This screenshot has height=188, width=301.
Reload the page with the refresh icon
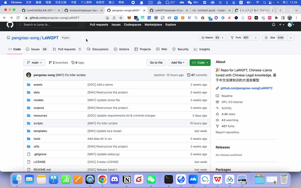18,18
